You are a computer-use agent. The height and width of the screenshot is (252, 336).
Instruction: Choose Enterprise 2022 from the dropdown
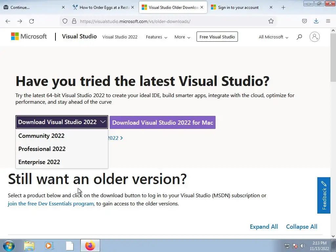tap(62, 162)
